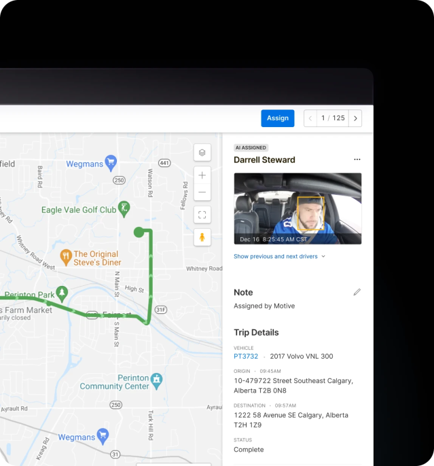
Task: Click the top Wegmans shopping cart pin
Action: tap(111, 163)
